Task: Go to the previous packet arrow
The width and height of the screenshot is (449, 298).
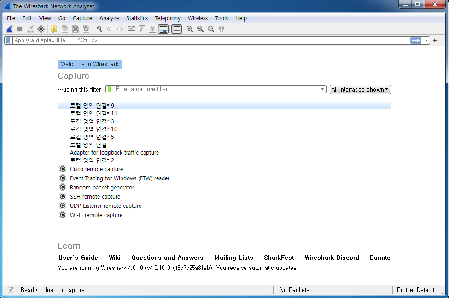Action: pyautogui.click(x=110, y=29)
